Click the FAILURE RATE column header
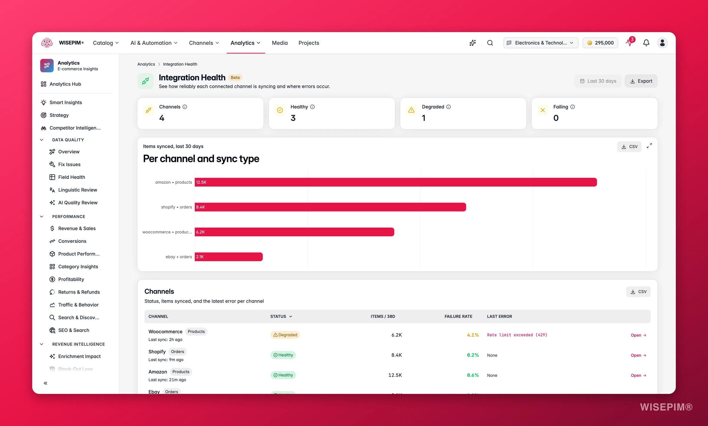This screenshot has width=708, height=426. coord(458,316)
